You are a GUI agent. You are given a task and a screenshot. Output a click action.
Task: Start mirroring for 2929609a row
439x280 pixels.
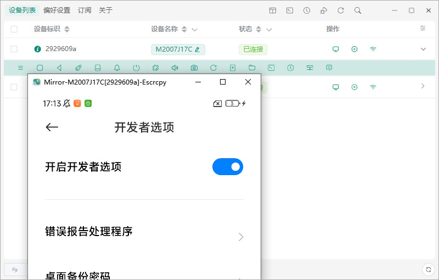click(x=335, y=49)
